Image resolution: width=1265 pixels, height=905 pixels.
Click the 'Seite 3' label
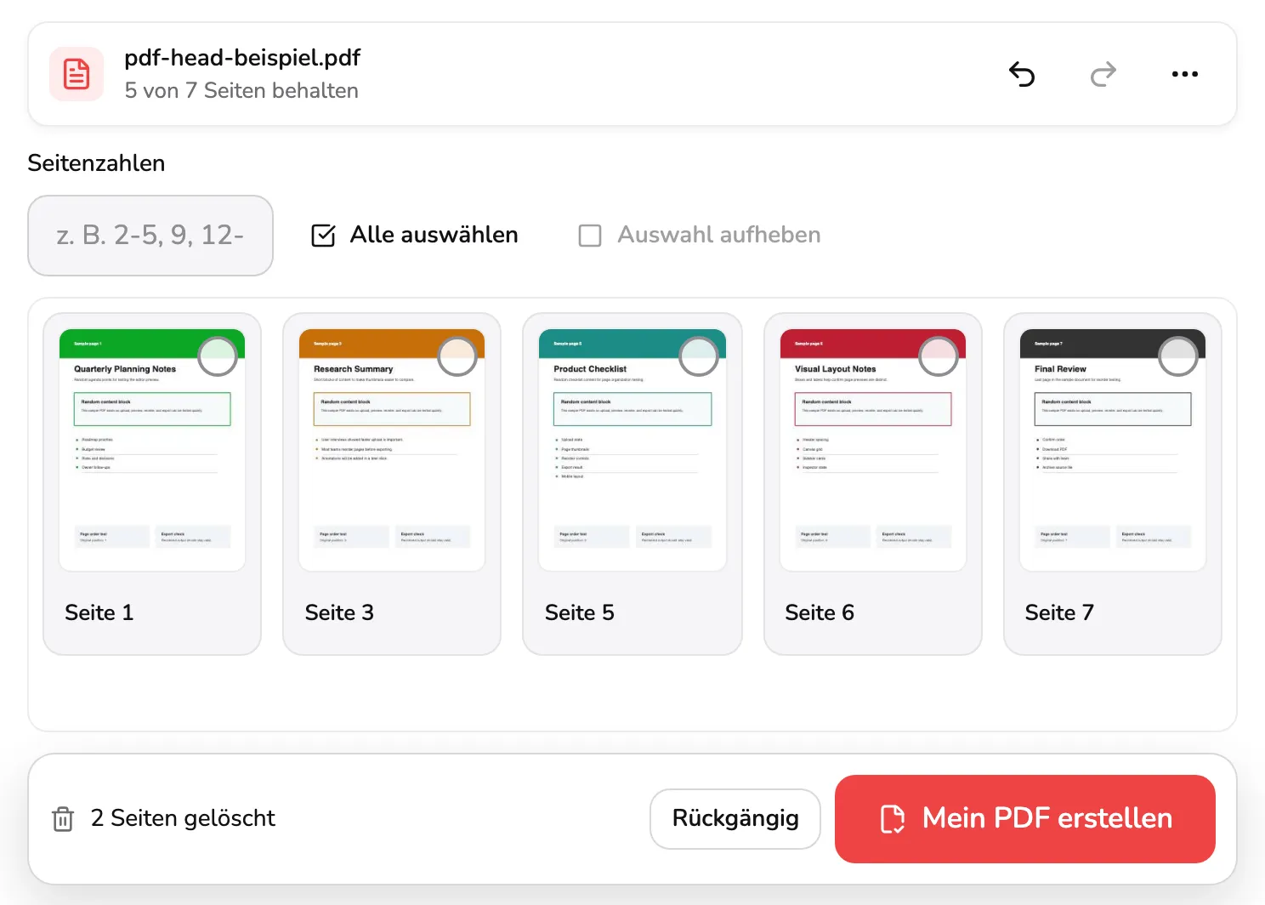[339, 613]
